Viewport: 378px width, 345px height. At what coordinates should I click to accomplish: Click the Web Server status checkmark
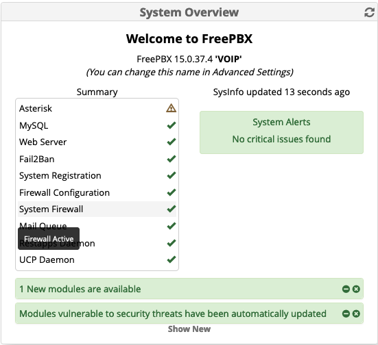click(171, 142)
